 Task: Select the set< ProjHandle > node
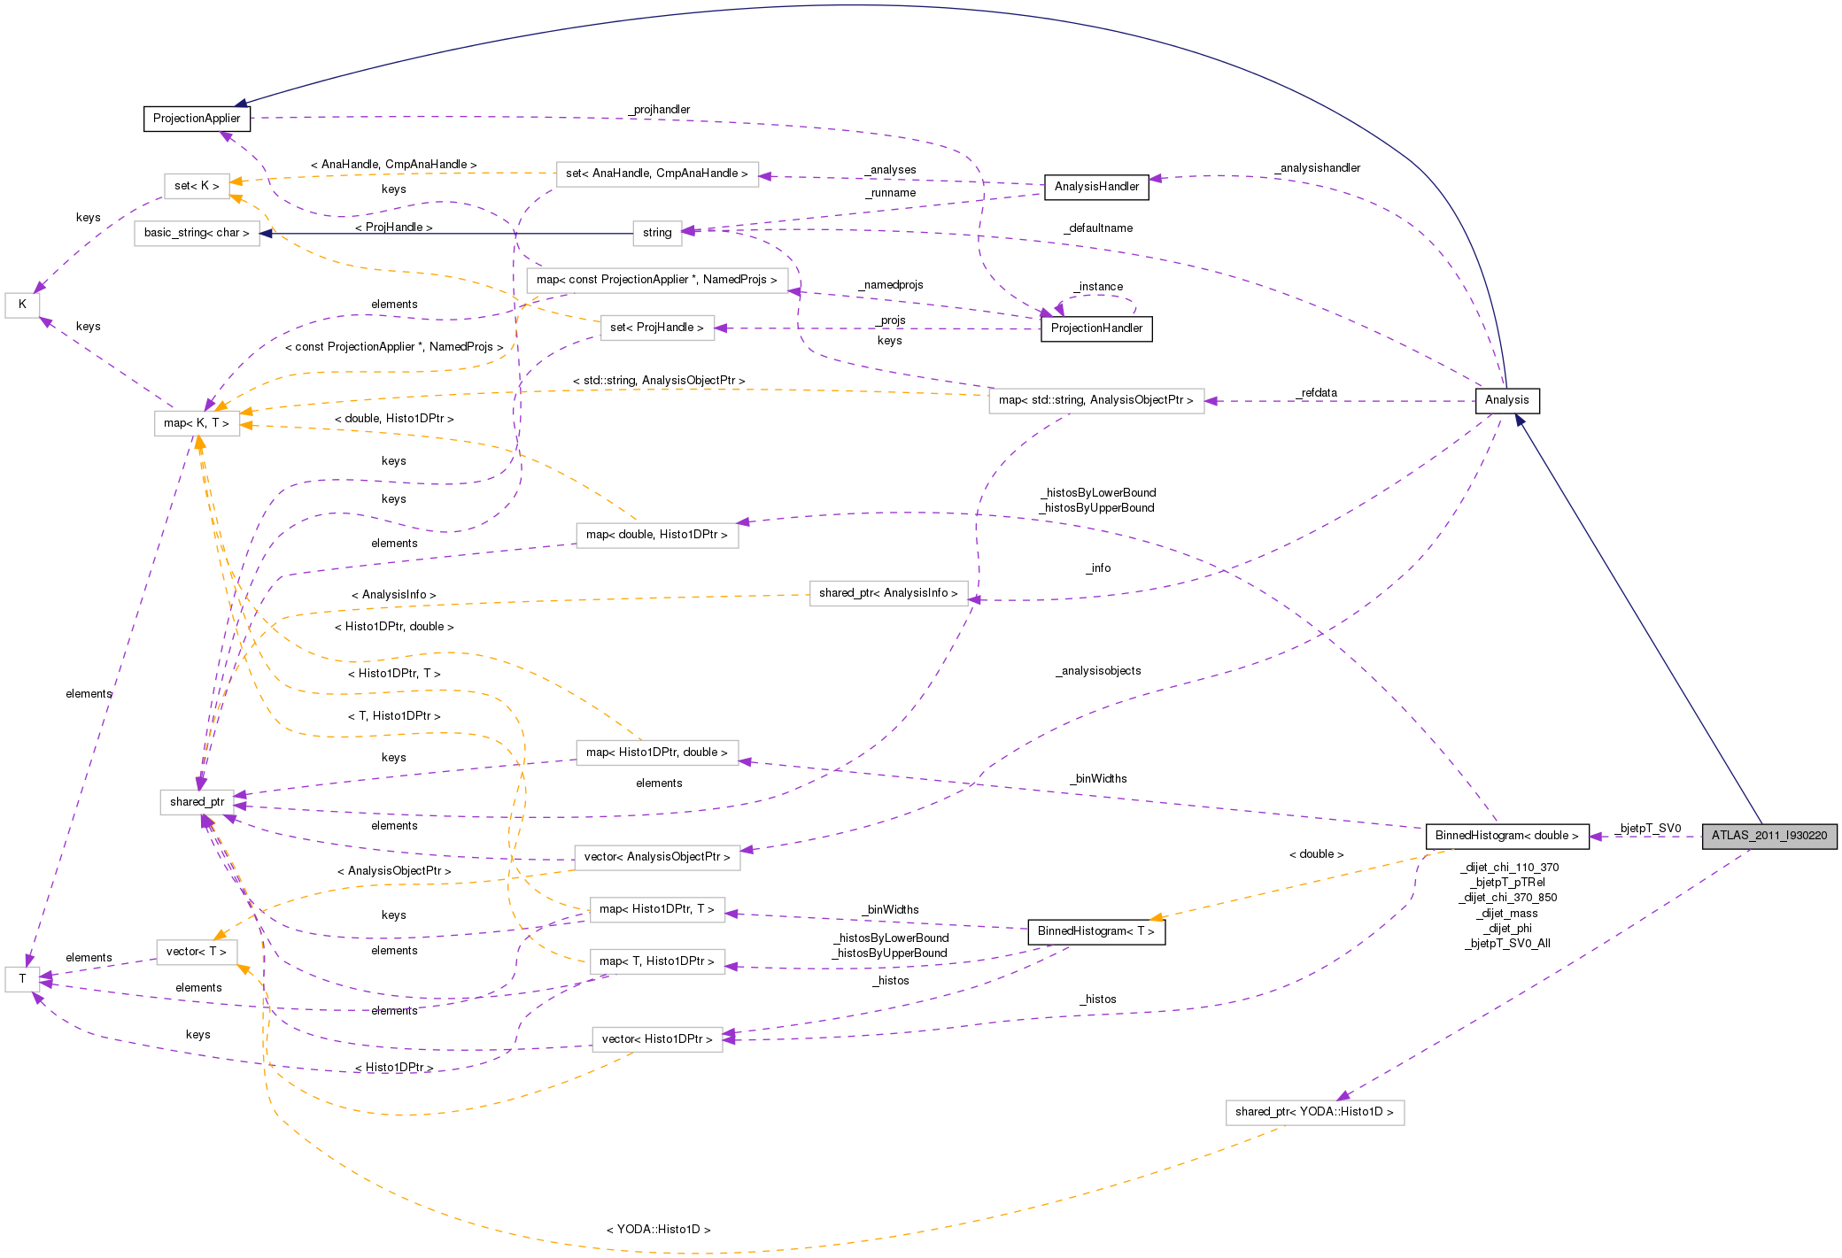(x=657, y=328)
